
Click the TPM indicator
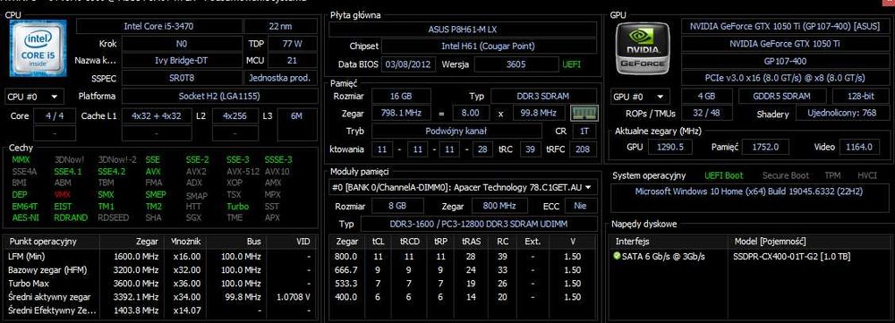coord(832,175)
